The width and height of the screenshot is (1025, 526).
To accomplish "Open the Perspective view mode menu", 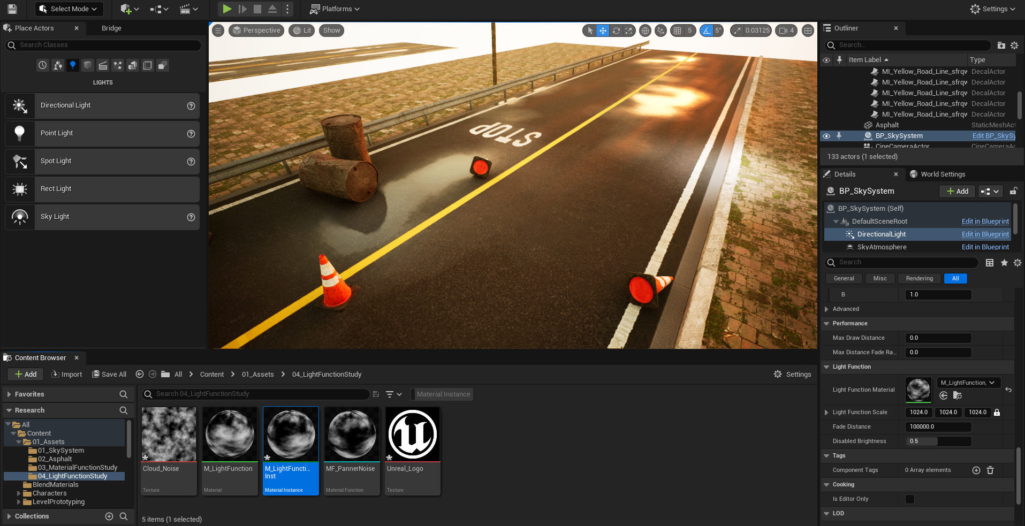I will click(x=256, y=31).
